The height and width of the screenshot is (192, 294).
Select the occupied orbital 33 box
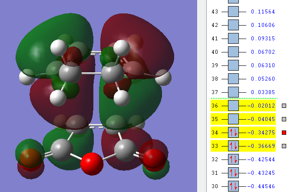(233, 146)
